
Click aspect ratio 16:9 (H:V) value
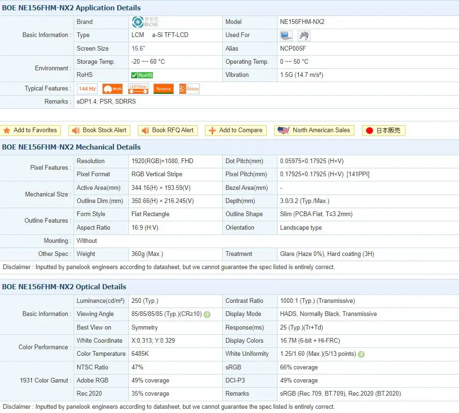145,228
